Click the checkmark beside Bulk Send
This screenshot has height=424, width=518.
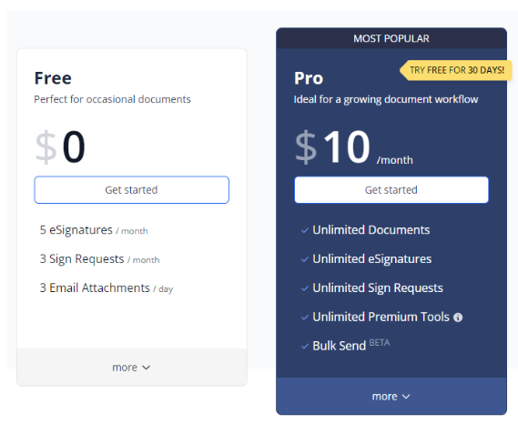[x=305, y=347]
